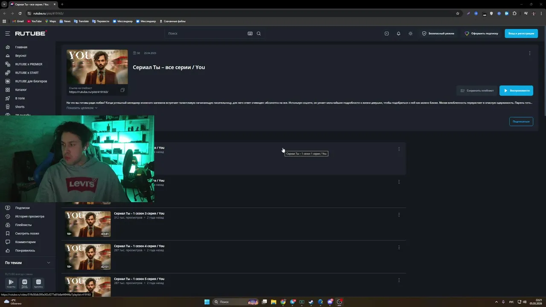Open YouTube bookmark
This screenshot has width=546, height=307.
pyautogui.click(x=35, y=21)
